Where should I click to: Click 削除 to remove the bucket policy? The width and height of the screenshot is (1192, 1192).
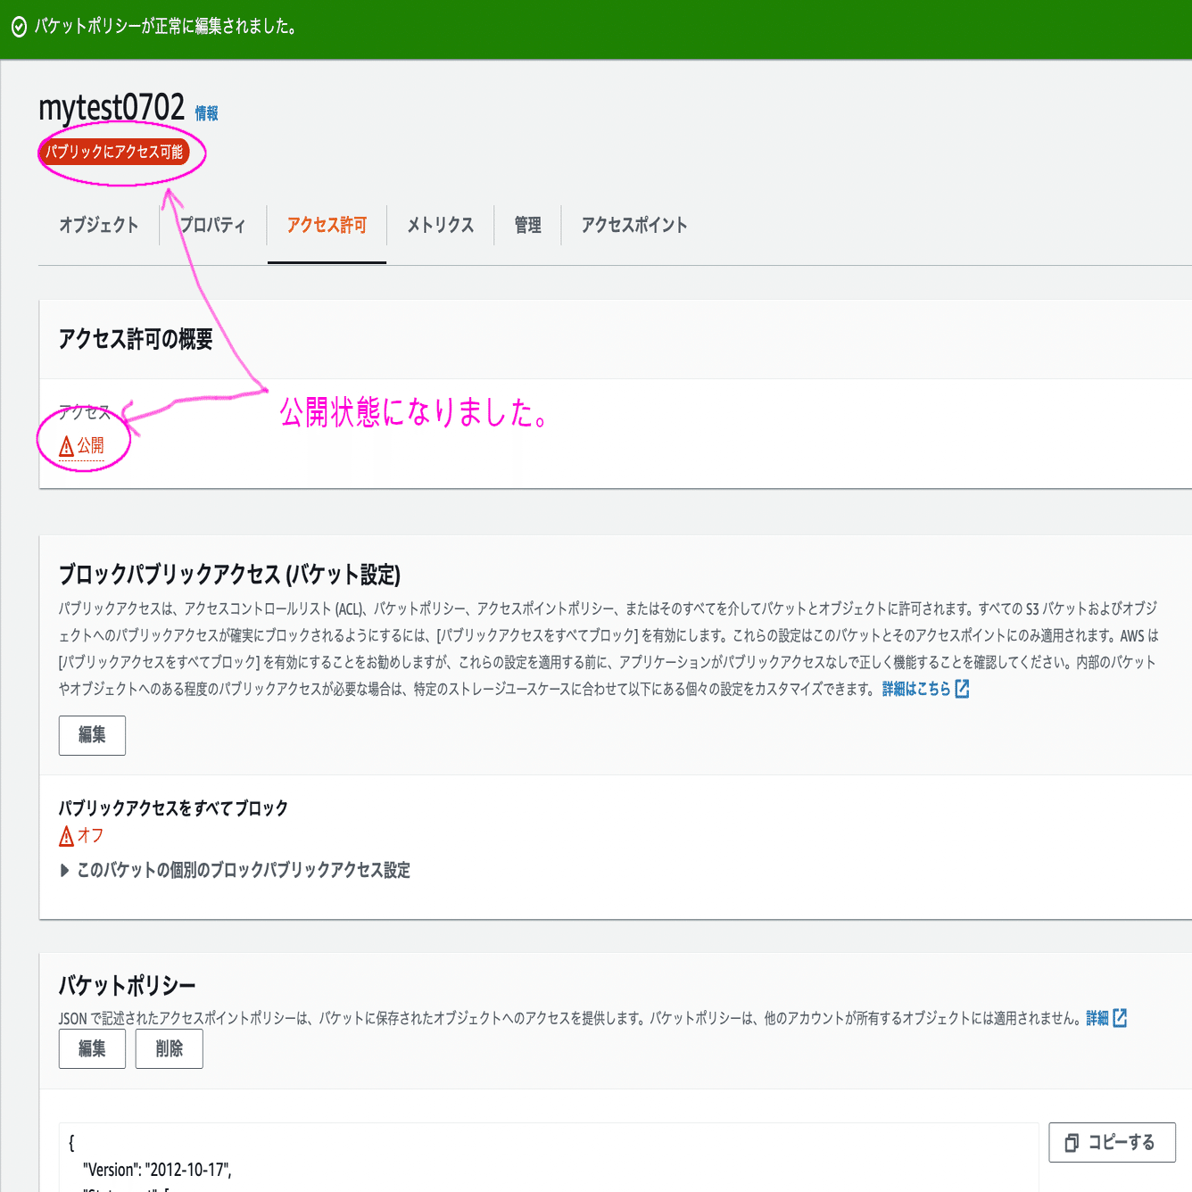[x=169, y=1048]
